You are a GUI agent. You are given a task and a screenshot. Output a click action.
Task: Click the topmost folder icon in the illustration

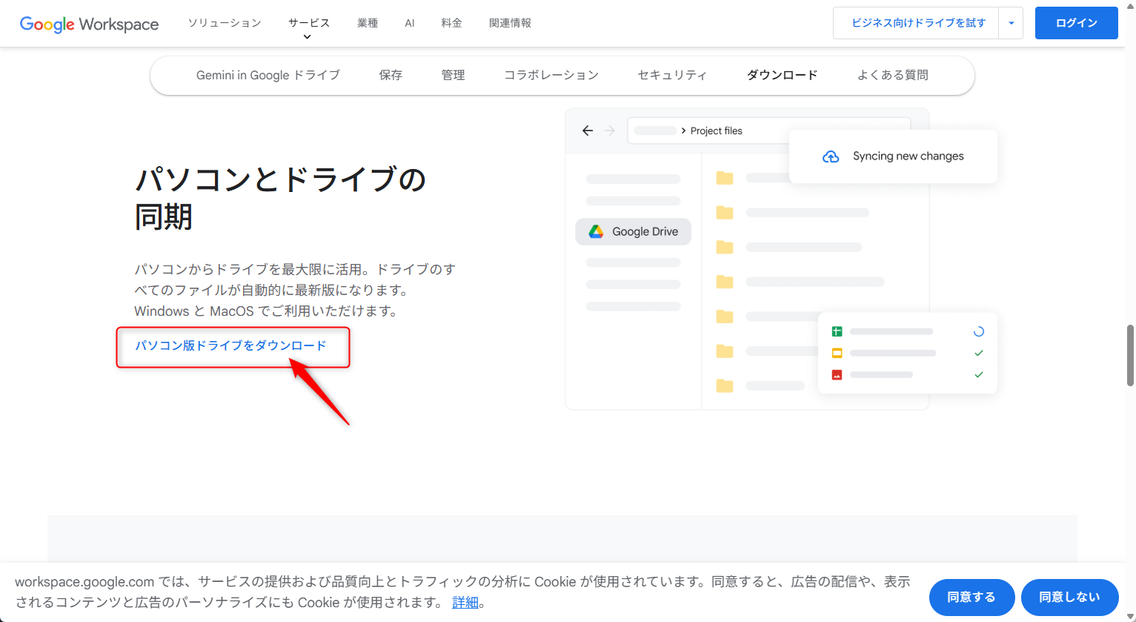tap(725, 178)
